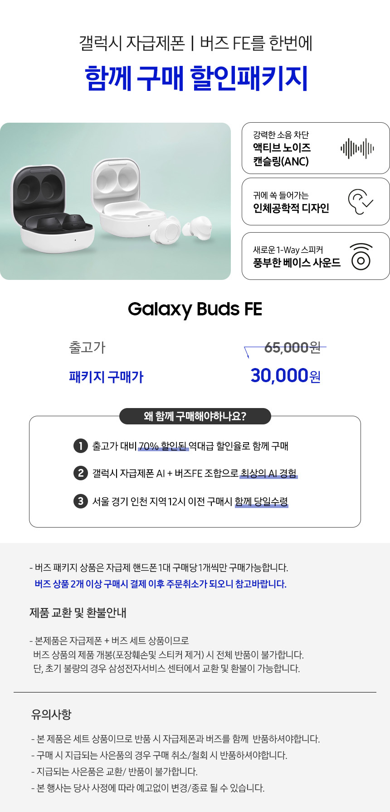Click the number 2 circle badge
The width and height of the screenshot is (390, 812).
(80, 473)
